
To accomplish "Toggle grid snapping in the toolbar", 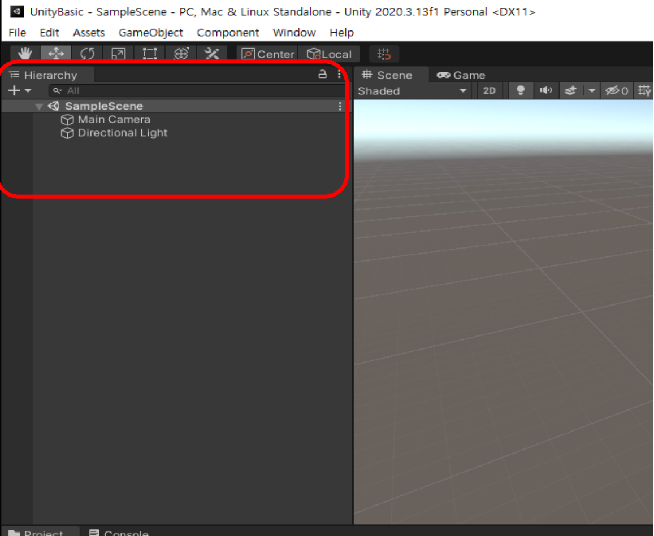I will coord(384,54).
